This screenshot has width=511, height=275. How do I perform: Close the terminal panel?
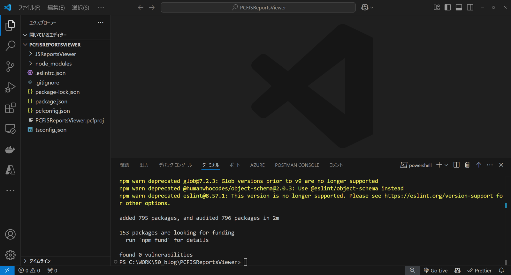coord(501,165)
